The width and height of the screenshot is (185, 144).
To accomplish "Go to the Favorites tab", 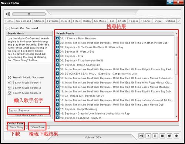I will pyautogui.click(x=53, y=21).
